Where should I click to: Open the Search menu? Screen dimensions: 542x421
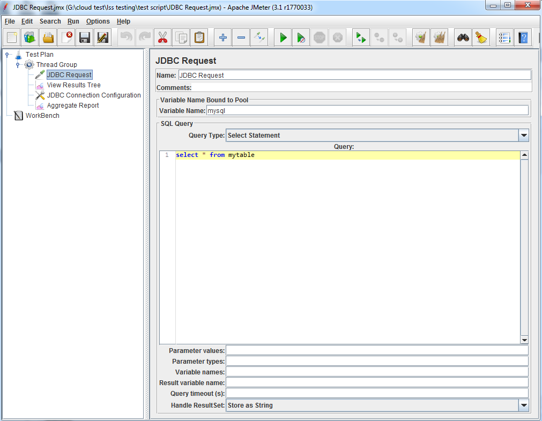tap(50, 21)
